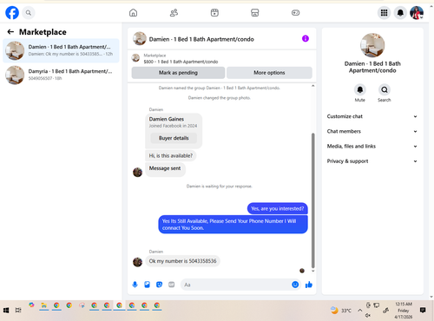The image size is (434, 321).
Task: Attach a file with the photo icon
Action: [x=147, y=285]
